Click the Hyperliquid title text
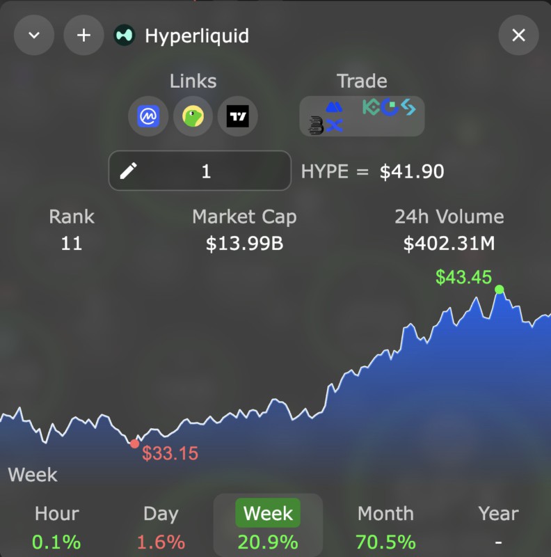The image size is (551, 557). [x=197, y=36]
